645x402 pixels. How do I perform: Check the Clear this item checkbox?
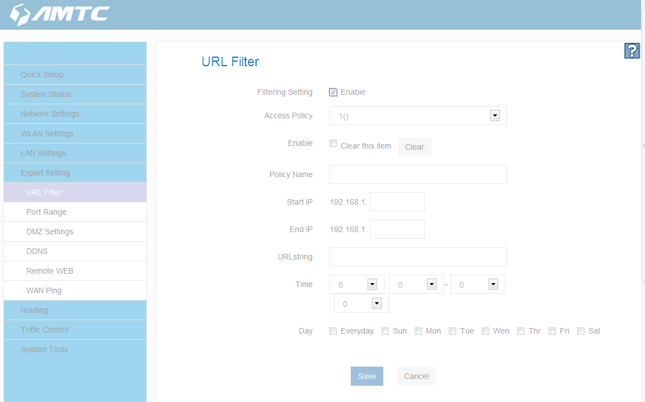(333, 144)
